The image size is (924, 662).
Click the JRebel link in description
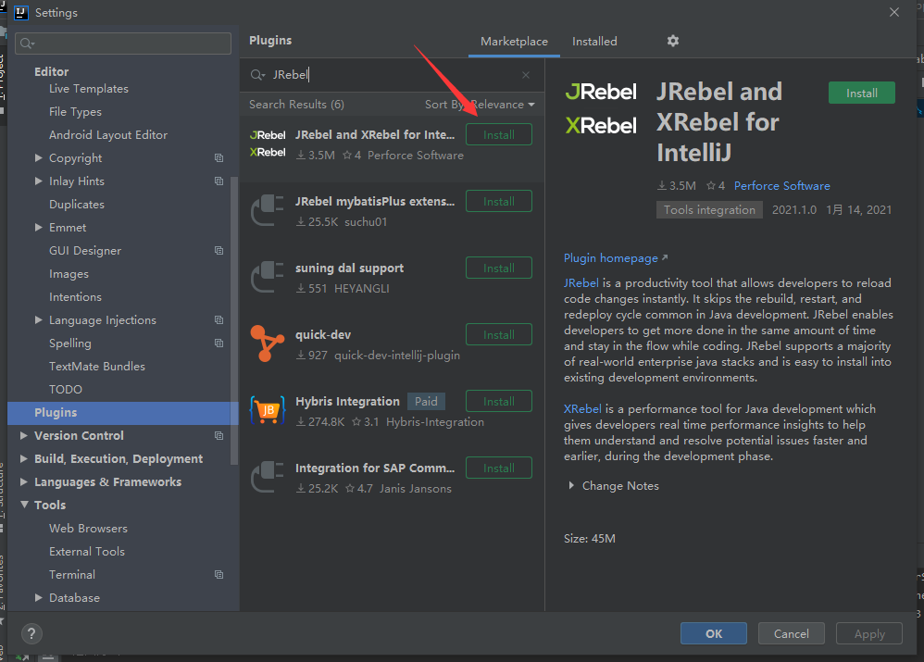pos(581,283)
